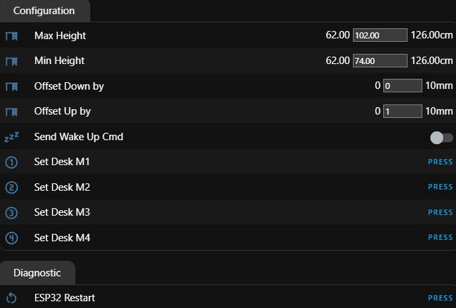Click PRESS to restart the ESP32
Screen dimensions: 456x308
click(440, 298)
